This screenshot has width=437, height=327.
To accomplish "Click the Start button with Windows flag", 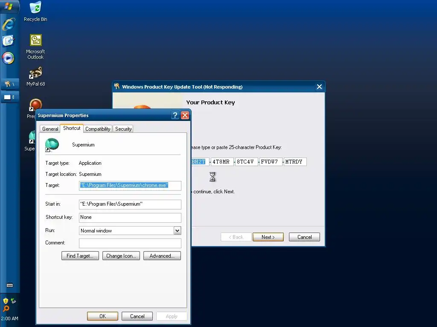I will pyautogui.click(x=9, y=6).
